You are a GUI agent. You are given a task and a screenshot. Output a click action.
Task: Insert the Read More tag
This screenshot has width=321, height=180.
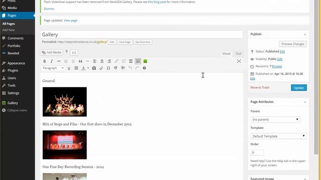click(131, 61)
